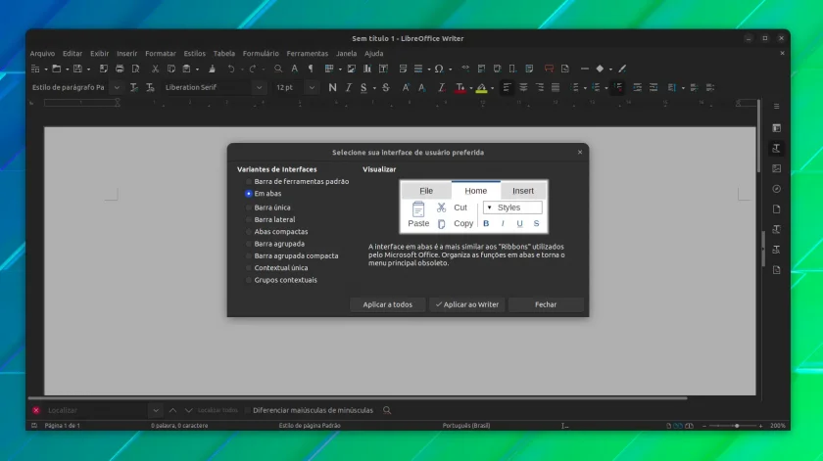The height and width of the screenshot is (461, 823).
Task: Open the Sidebar Navigator compass icon
Action: (x=776, y=189)
